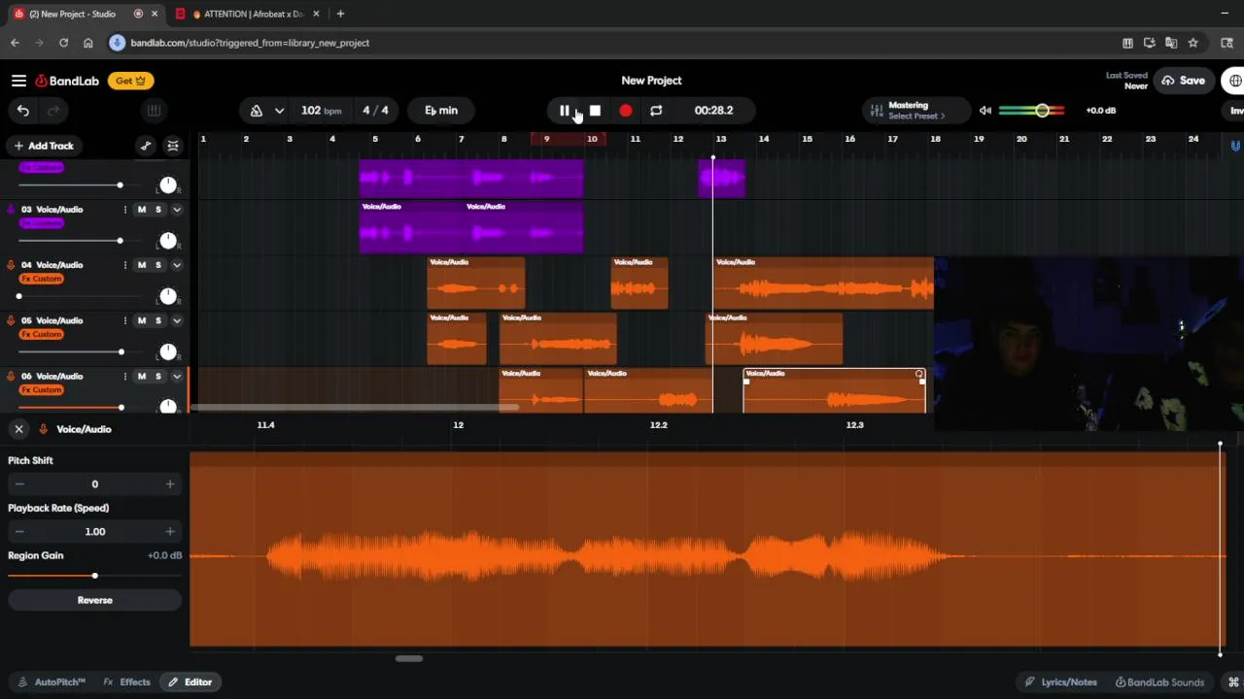Mute the master volume speaker icon
This screenshot has width=1244, height=699.
coord(985,111)
